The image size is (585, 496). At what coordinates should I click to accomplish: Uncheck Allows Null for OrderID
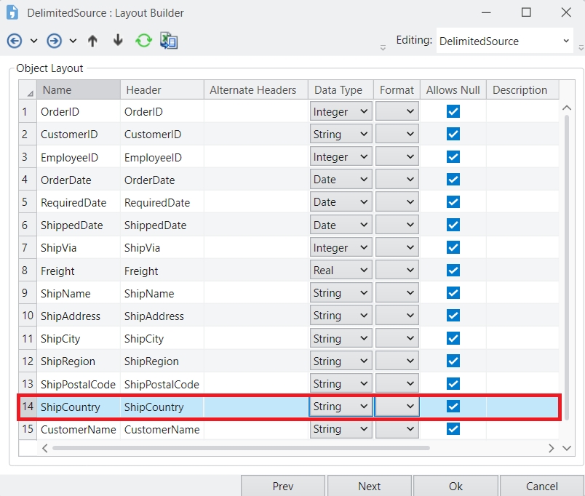pos(453,112)
